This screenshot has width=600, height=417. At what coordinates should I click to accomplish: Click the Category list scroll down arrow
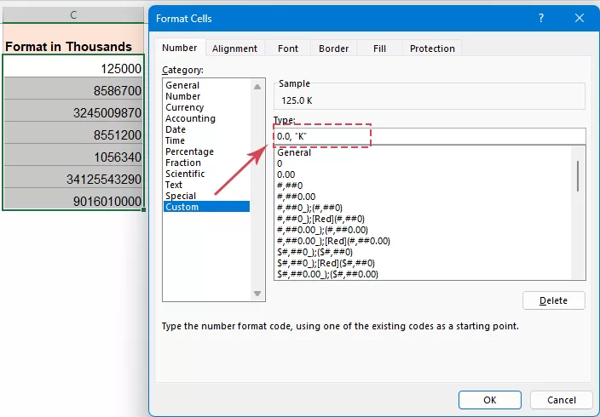pos(257,294)
